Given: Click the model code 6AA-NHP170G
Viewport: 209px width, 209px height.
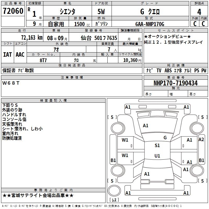Looking at the screenshot, I should (150, 24).
